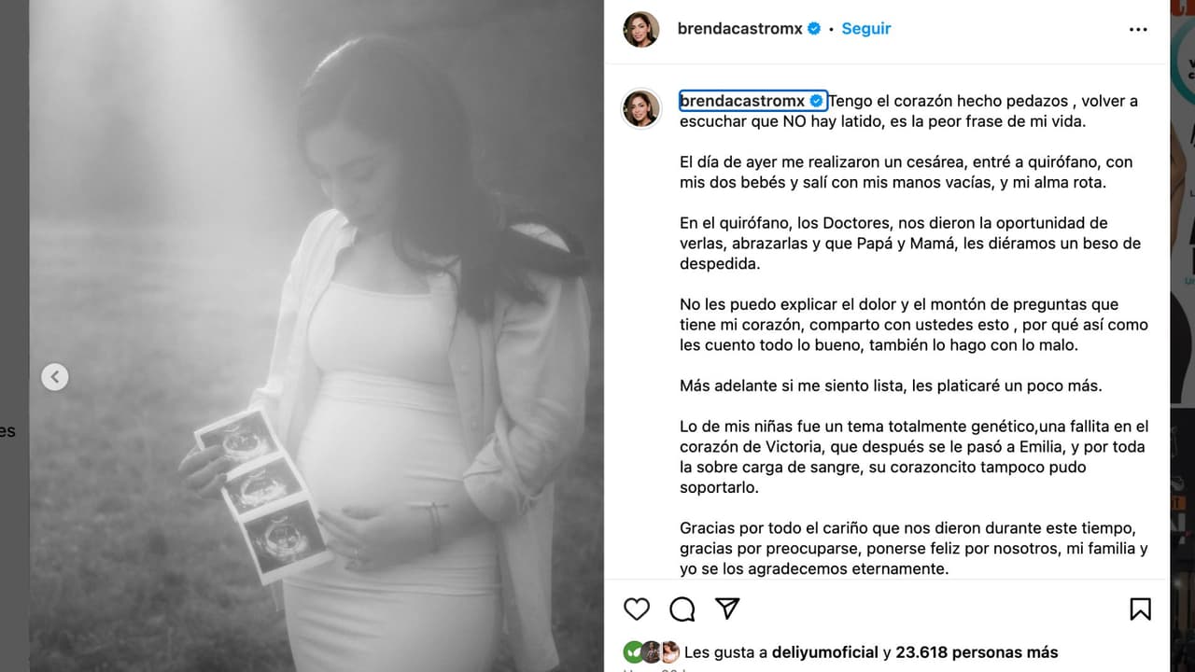The width and height of the screenshot is (1195, 672).
Task: Click the third liker avatar thumbnail
Action: [669, 652]
